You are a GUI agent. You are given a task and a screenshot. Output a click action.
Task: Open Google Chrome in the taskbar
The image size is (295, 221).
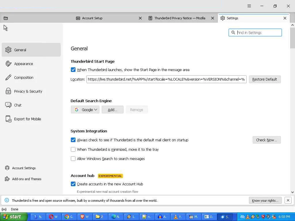pyautogui.click(x=69, y=217)
